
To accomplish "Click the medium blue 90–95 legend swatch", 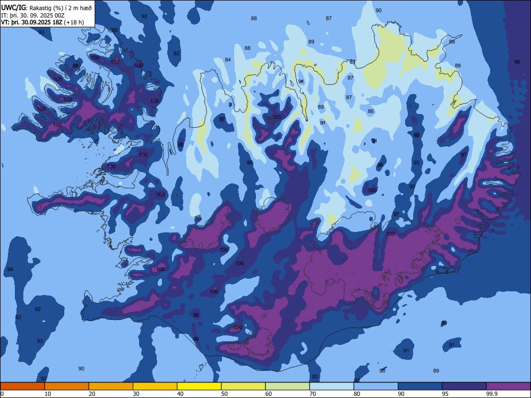I will tap(420, 386).
